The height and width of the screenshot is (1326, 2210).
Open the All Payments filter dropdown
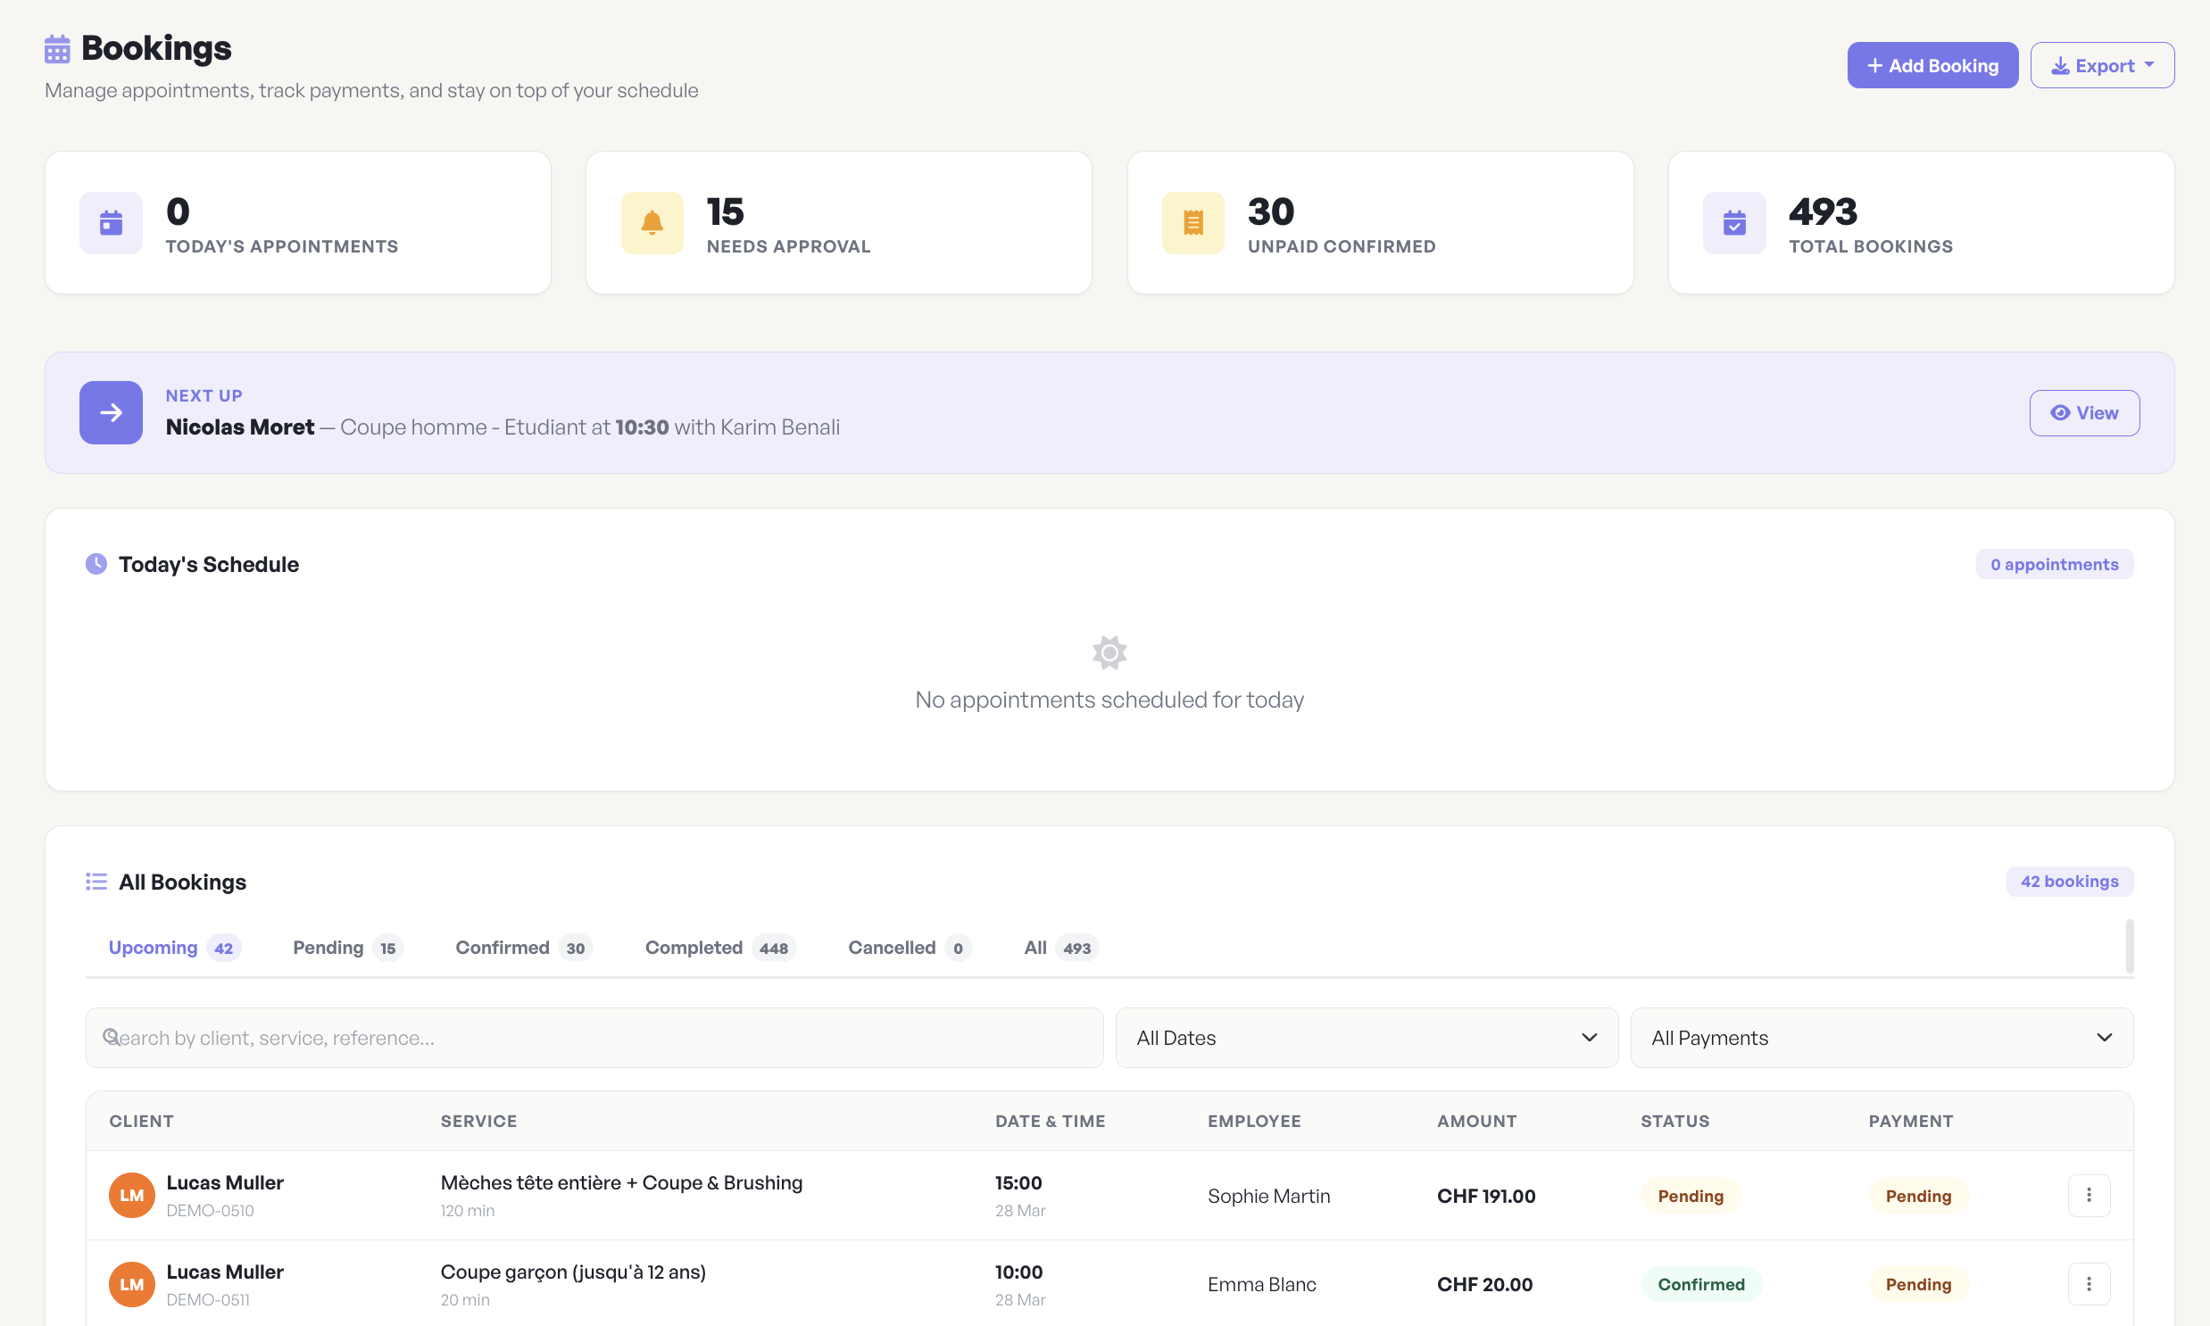coord(1882,1038)
